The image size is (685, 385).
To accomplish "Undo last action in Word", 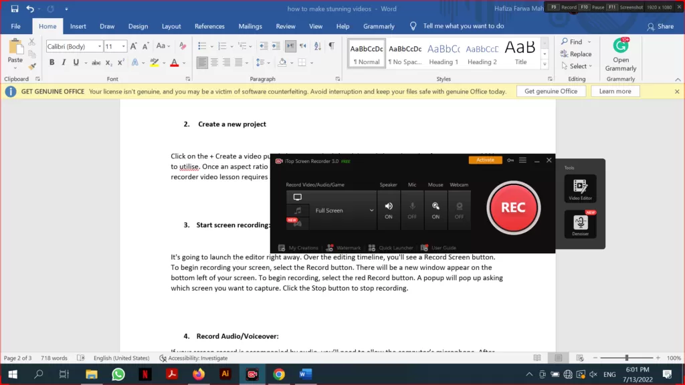I will point(29,9).
